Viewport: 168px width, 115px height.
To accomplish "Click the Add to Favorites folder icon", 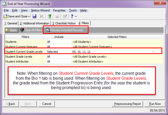I will tap(57, 16).
